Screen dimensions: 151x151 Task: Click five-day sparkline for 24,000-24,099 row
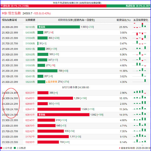tap(140, 114)
